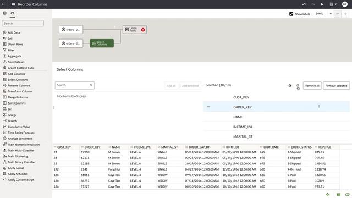Select the green Select Columns node
352x198 pixels.
102,43
